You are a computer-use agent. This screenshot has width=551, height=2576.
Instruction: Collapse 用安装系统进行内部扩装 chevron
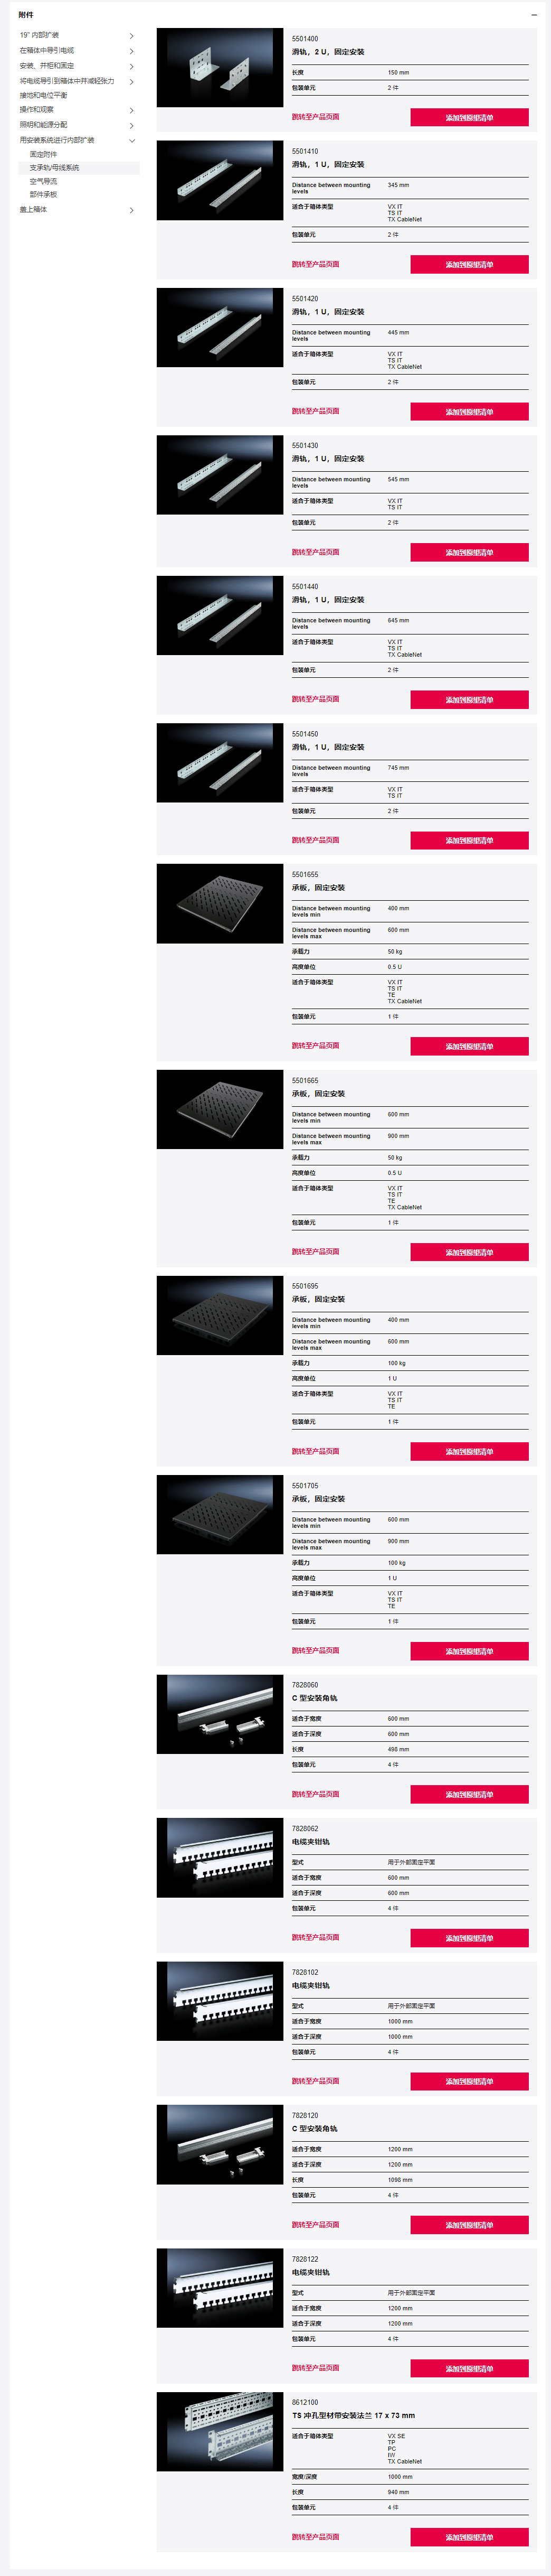(132, 141)
